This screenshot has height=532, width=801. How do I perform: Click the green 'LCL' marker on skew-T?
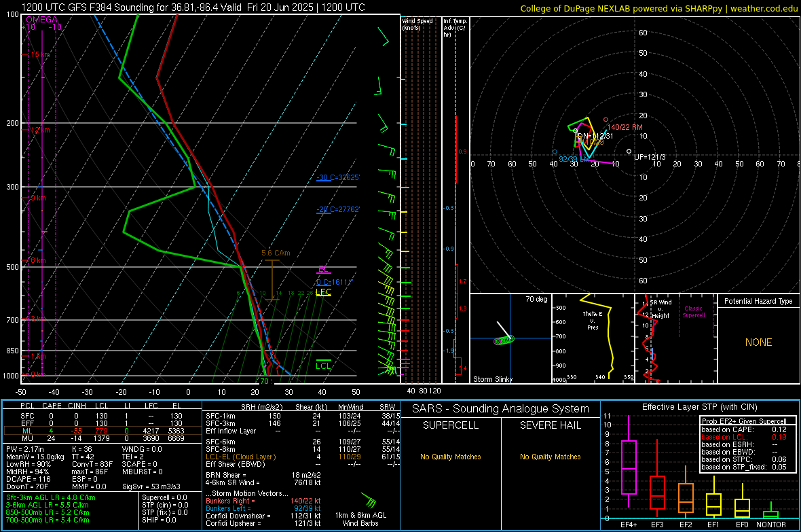click(x=323, y=366)
